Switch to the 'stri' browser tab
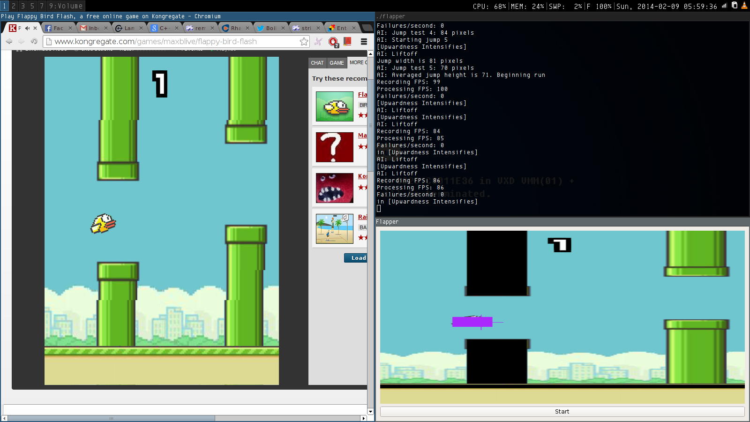This screenshot has height=422, width=750. 306,28
